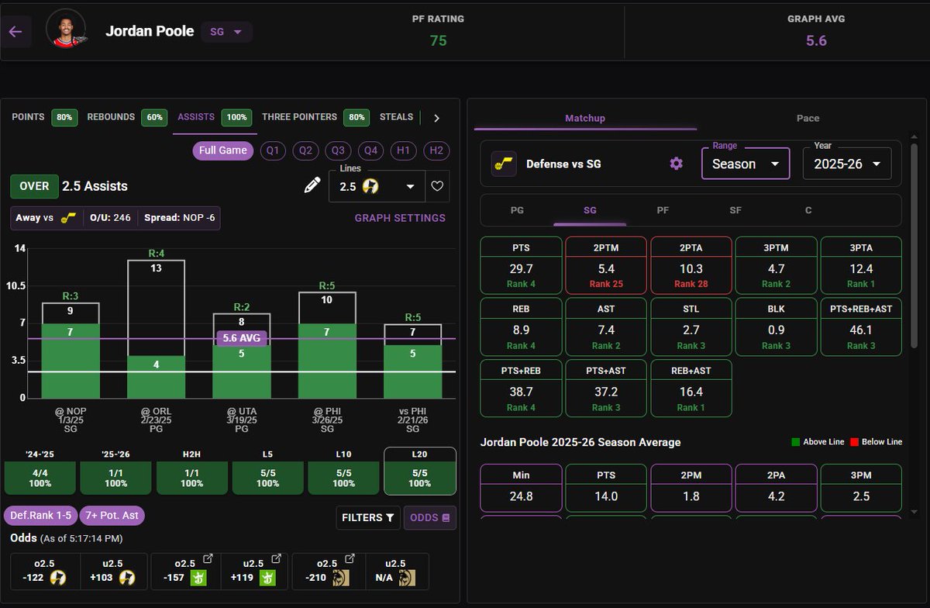The width and height of the screenshot is (930, 608).
Task: Click the PTS 29.7 Rank 4 card
Action: (521, 265)
